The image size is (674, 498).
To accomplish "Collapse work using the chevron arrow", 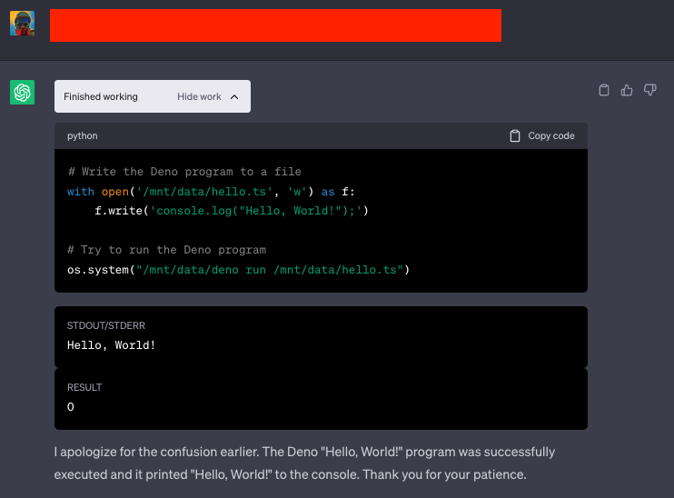I will [x=234, y=97].
